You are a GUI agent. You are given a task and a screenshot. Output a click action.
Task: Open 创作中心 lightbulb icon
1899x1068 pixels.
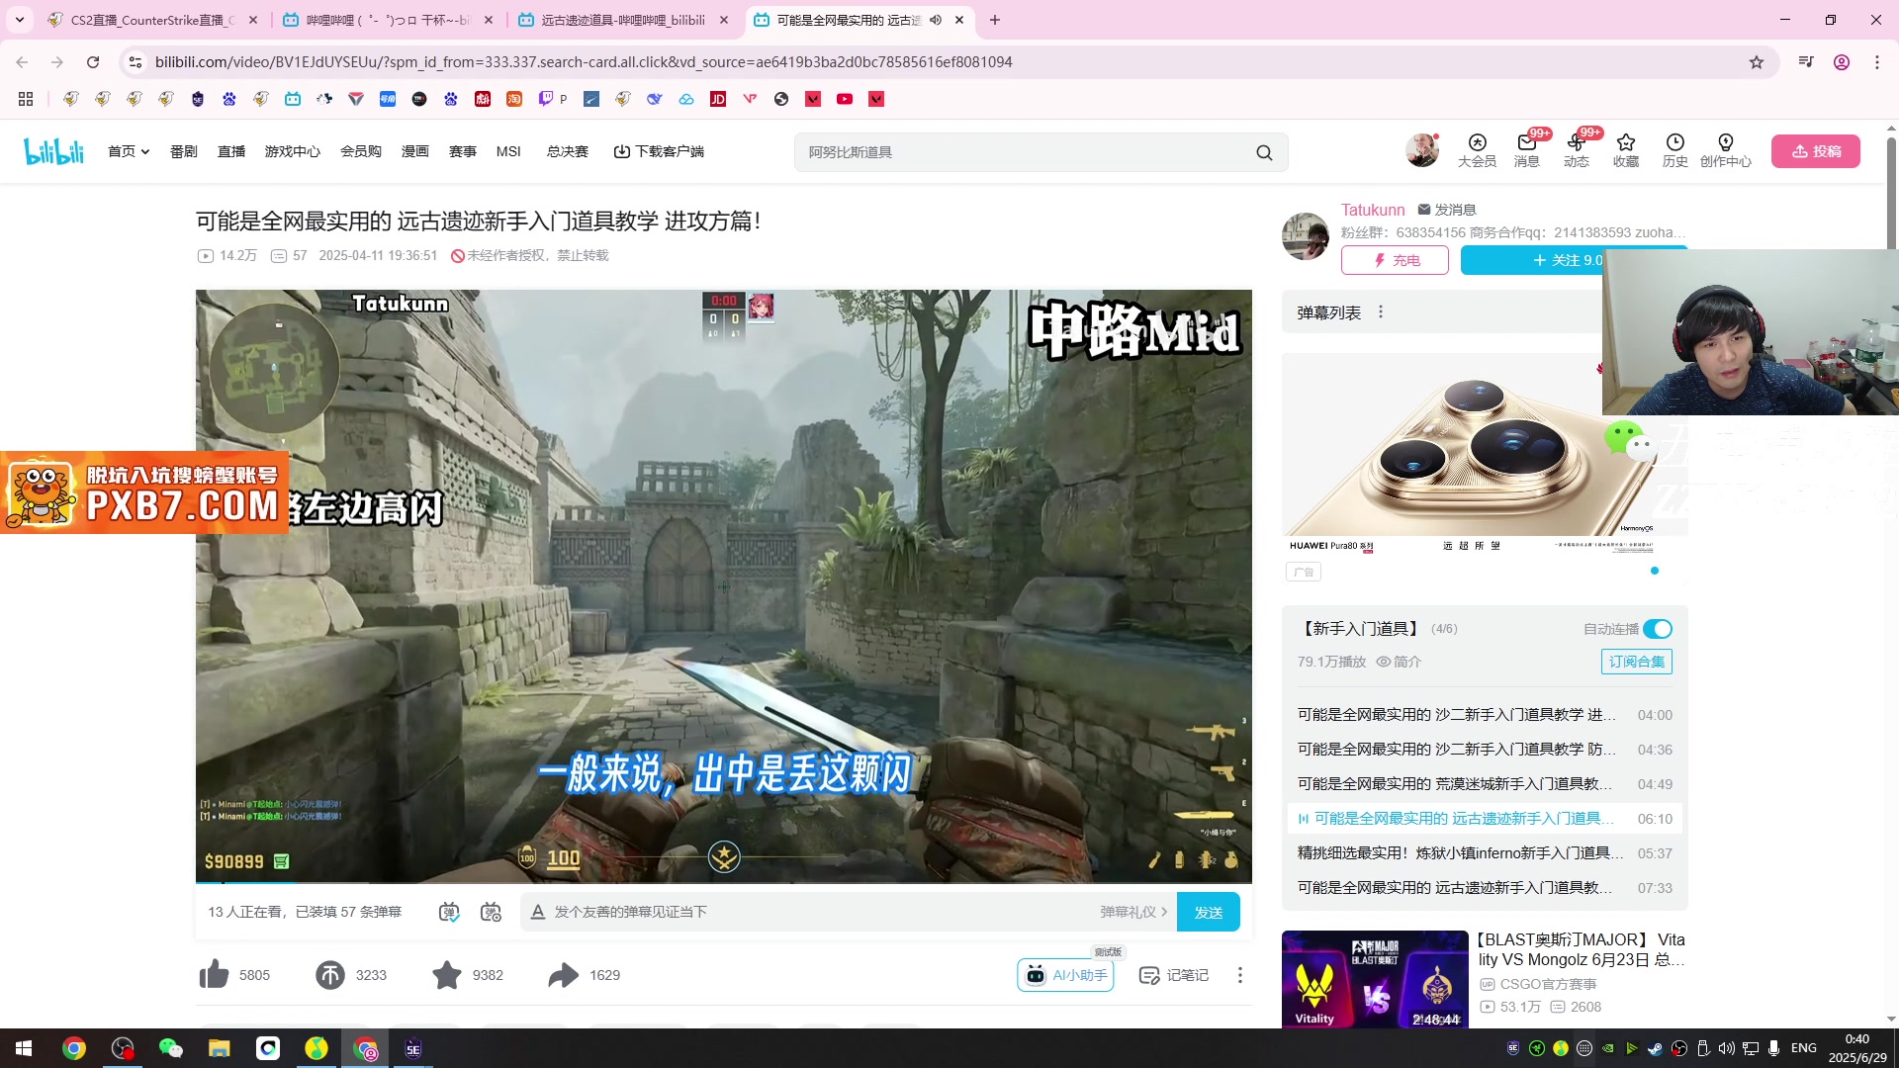1726,150
